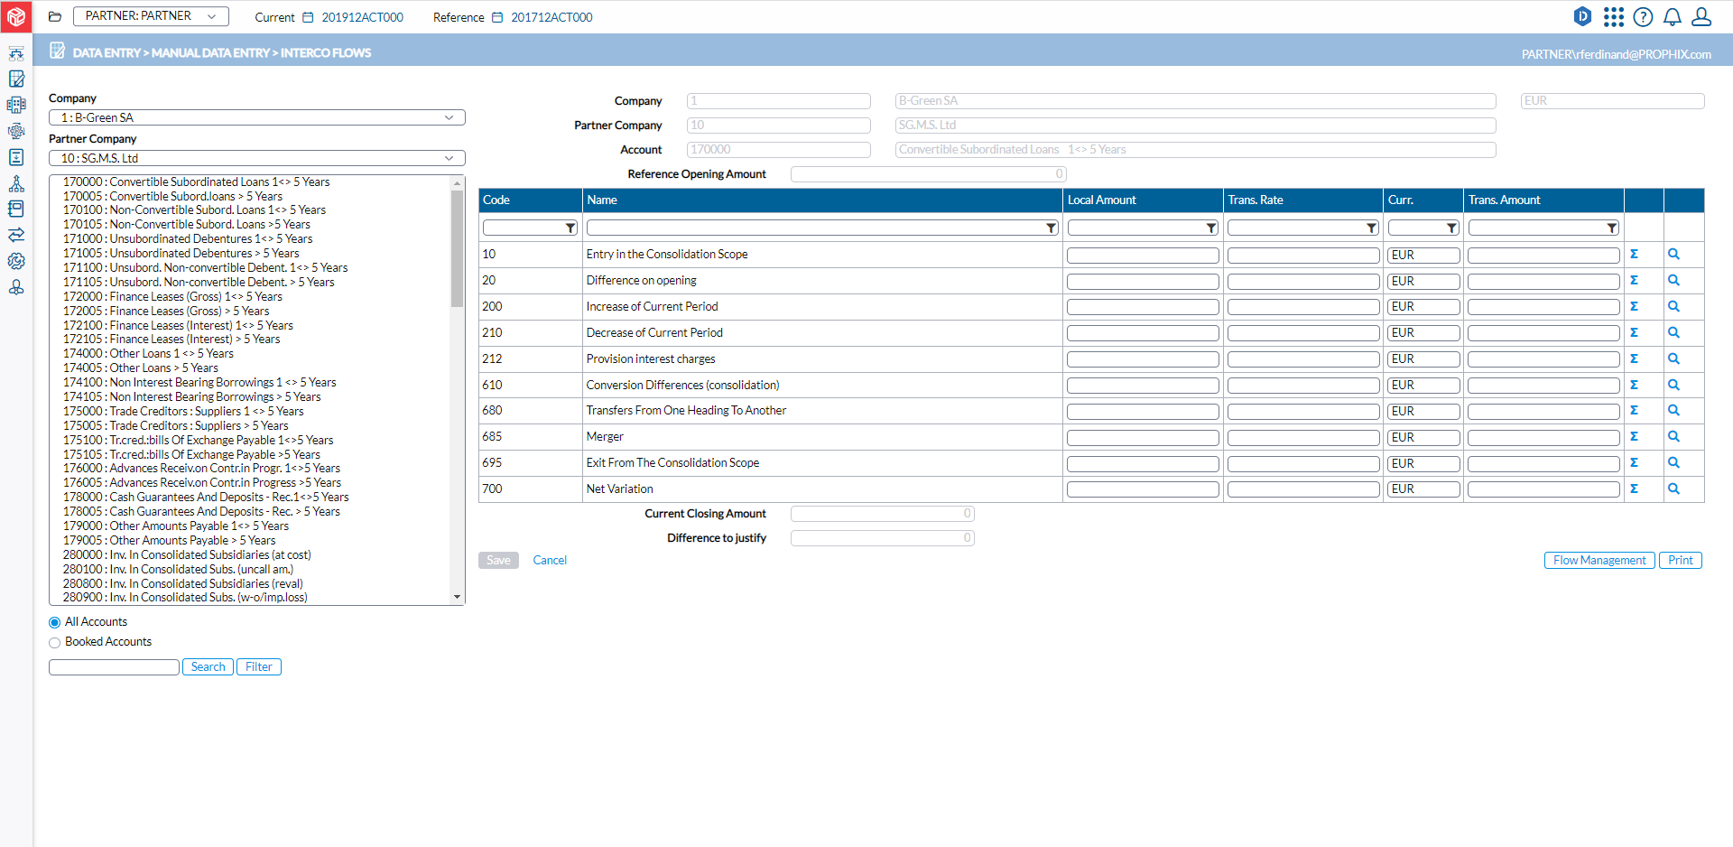Open the blue D user badge icon
1733x847 pixels.
point(1582,16)
